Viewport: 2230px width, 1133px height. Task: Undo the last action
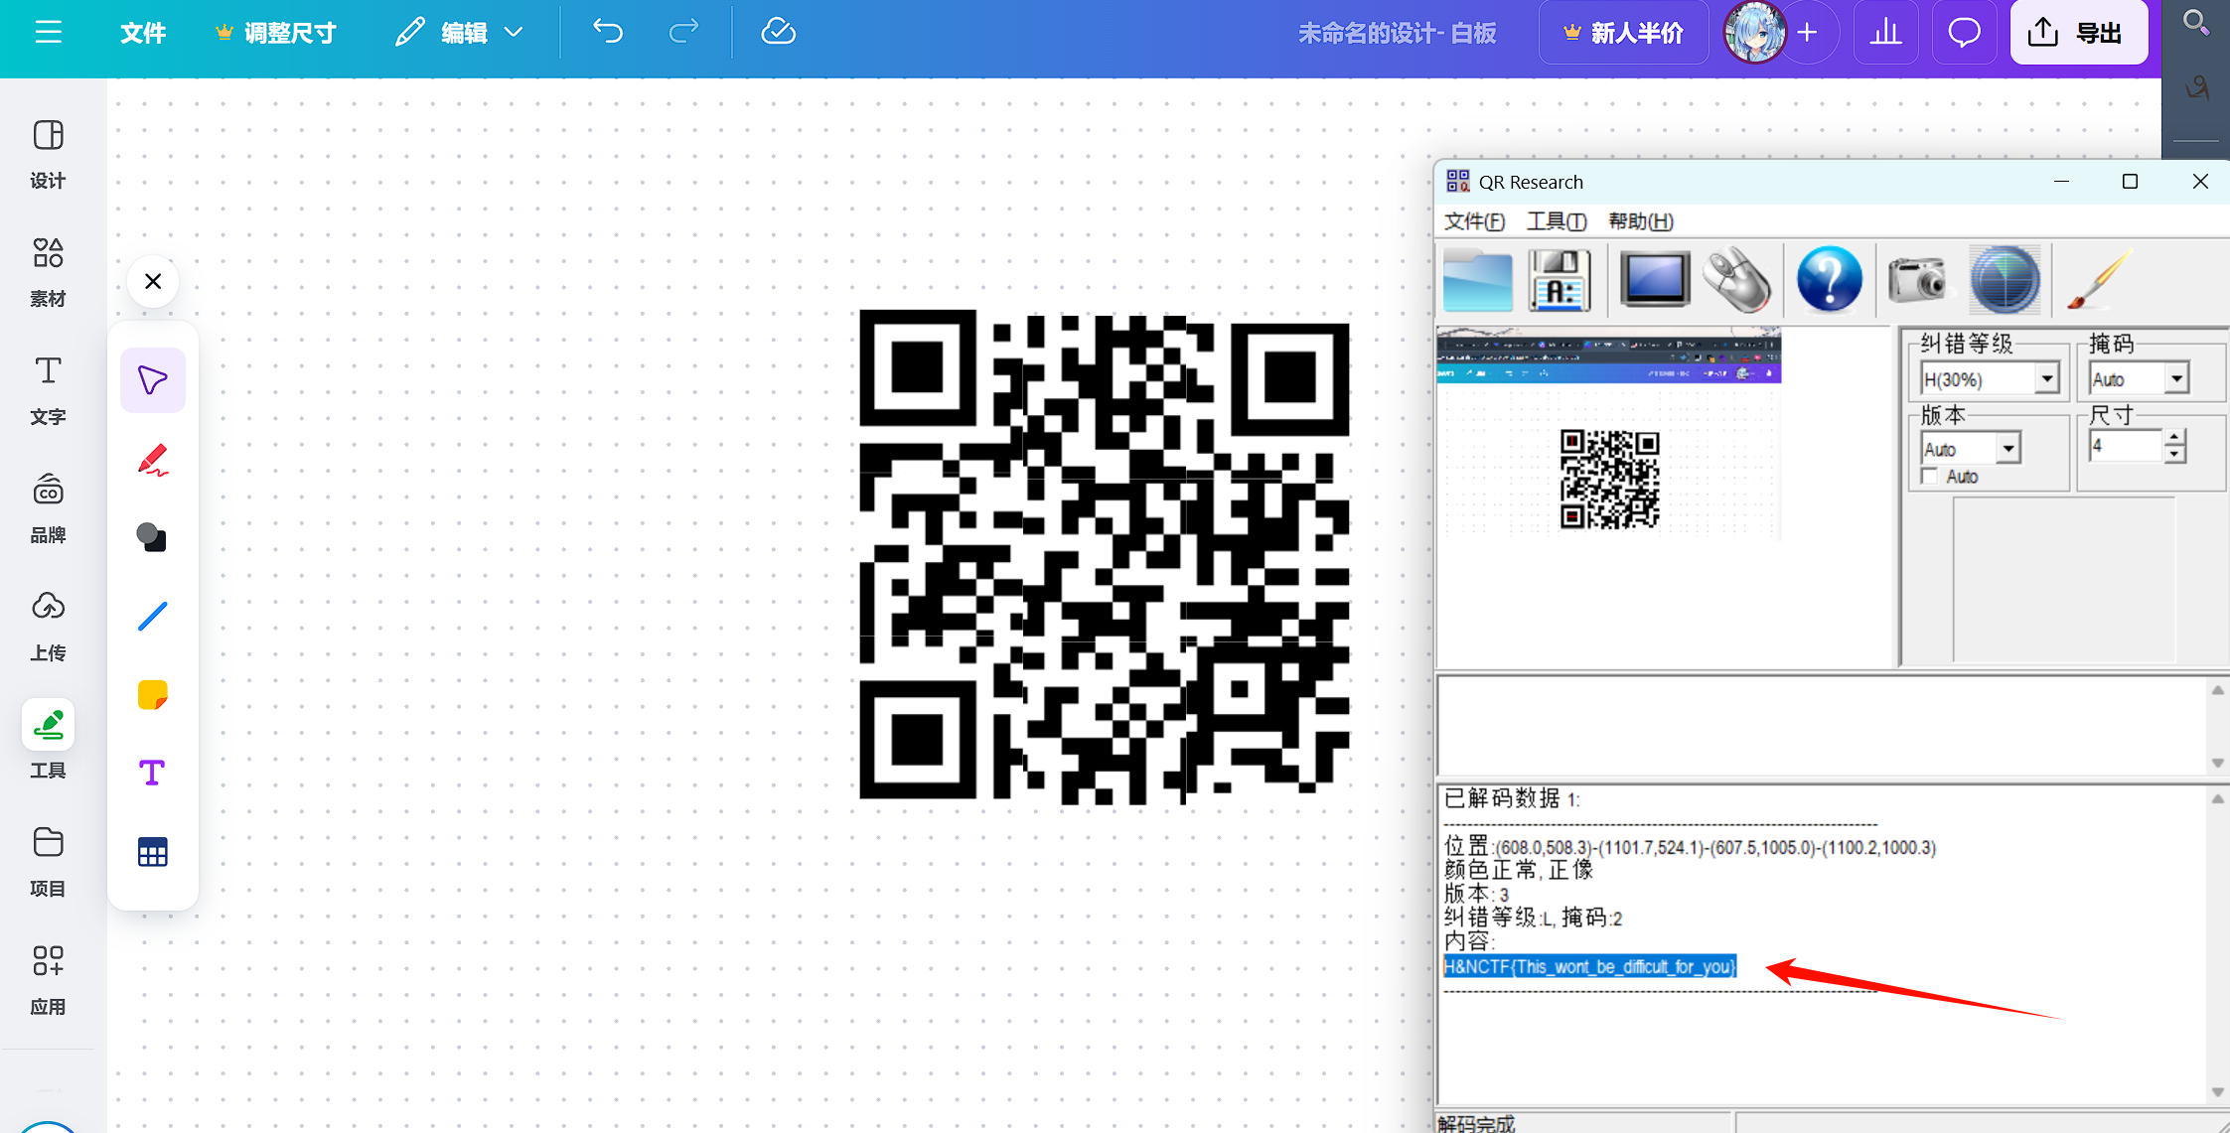pos(608,32)
